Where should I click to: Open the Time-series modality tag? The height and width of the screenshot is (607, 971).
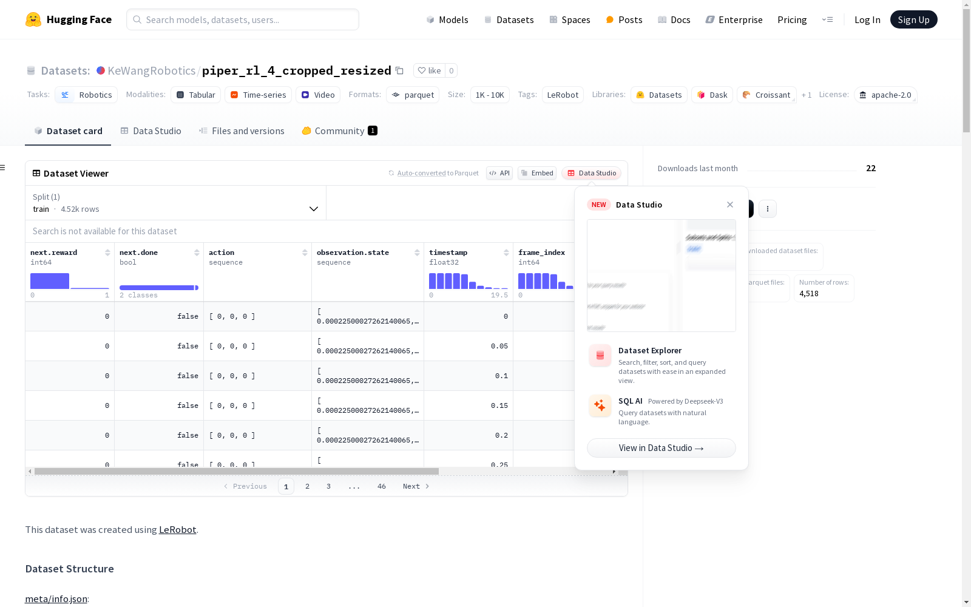258,95
